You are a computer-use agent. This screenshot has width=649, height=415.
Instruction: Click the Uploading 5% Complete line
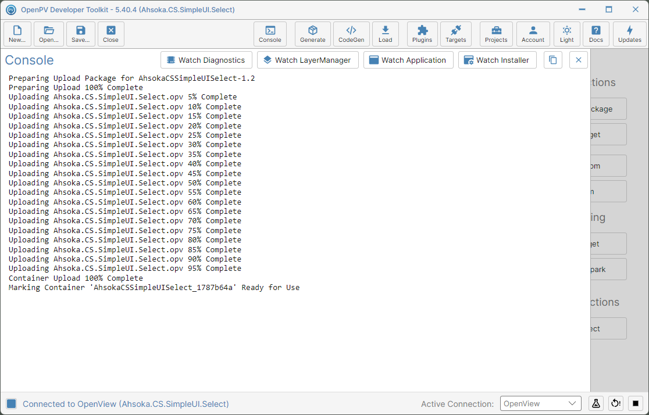(123, 97)
